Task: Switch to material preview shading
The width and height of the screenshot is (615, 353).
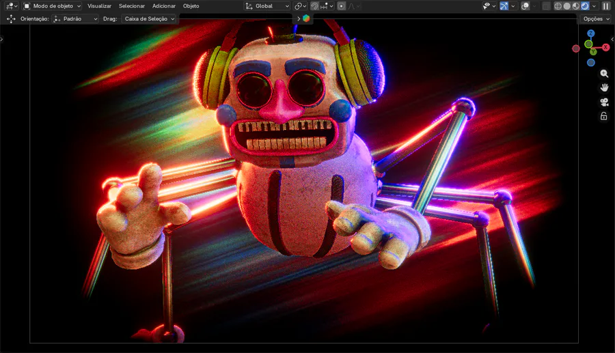Action: click(x=576, y=6)
